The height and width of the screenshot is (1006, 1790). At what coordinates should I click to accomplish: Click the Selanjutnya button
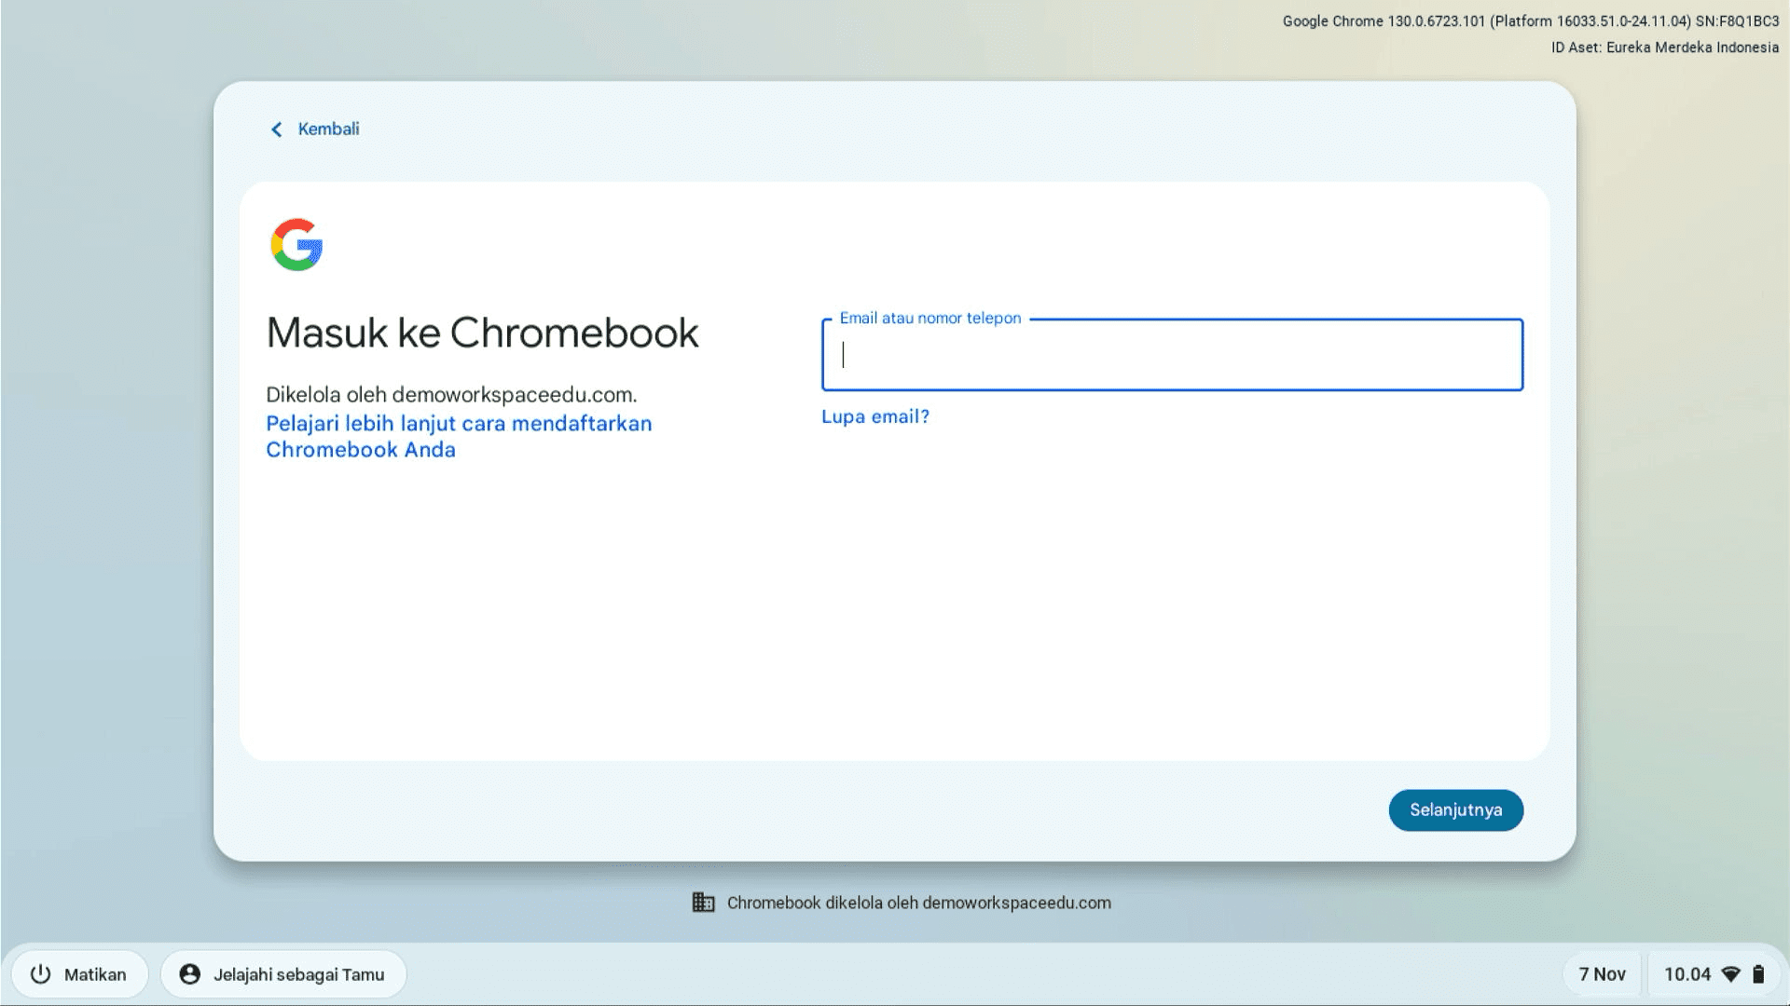point(1455,809)
